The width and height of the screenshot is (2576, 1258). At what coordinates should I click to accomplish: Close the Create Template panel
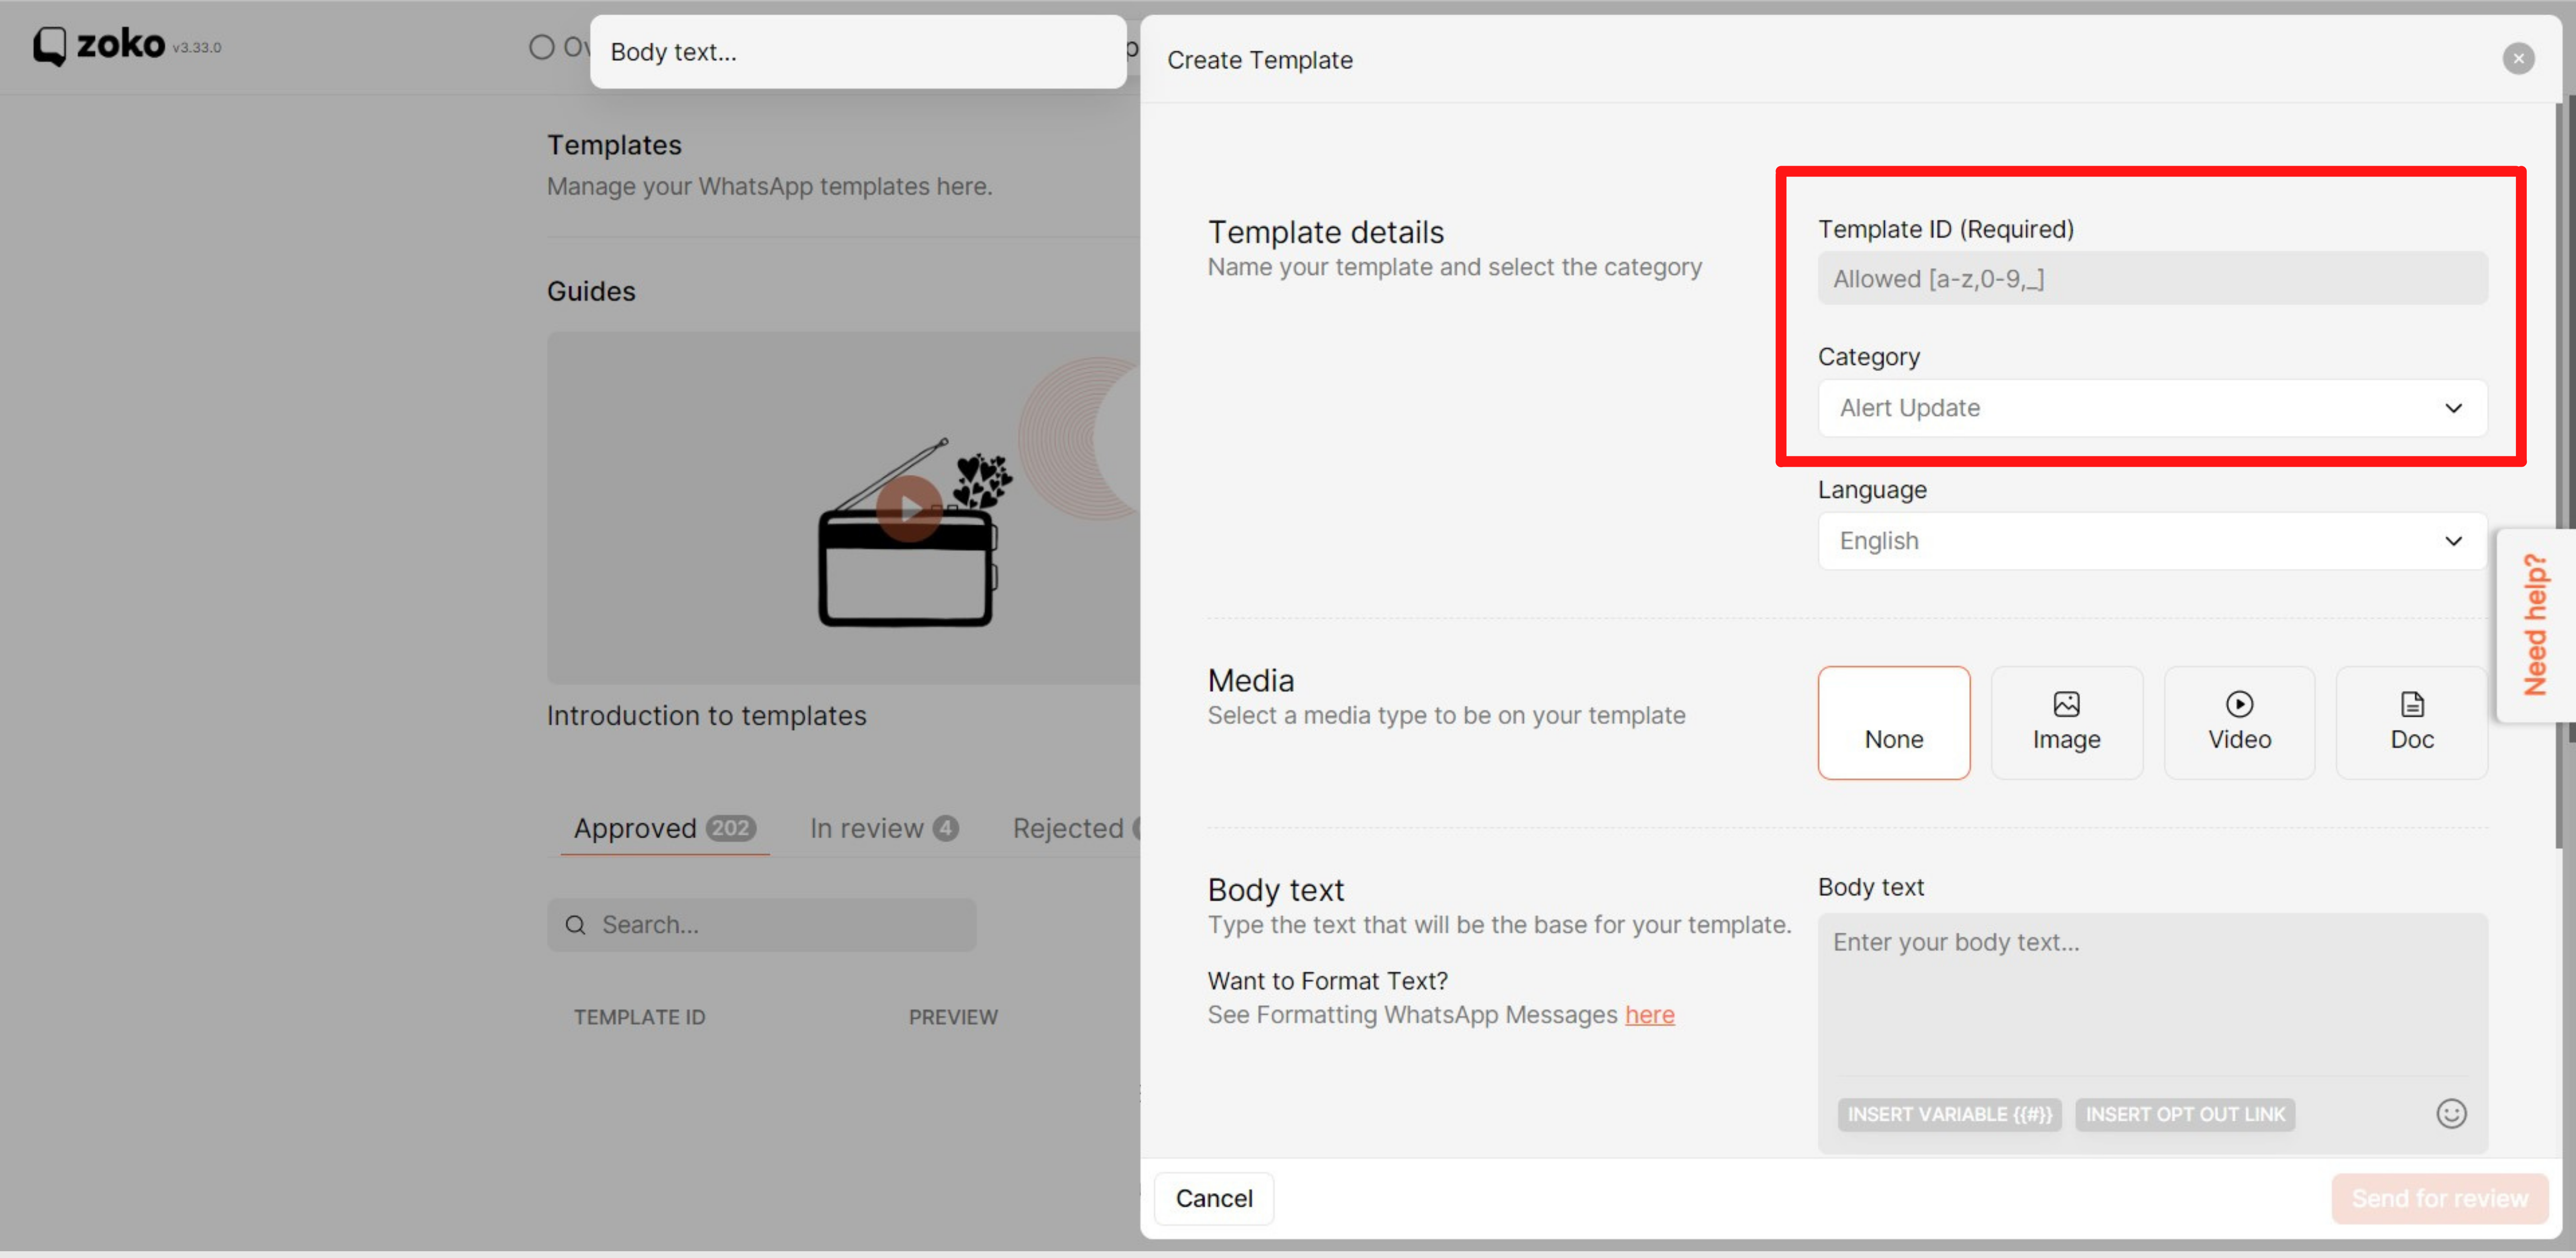pyautogui.click(x=2517, y=59)
